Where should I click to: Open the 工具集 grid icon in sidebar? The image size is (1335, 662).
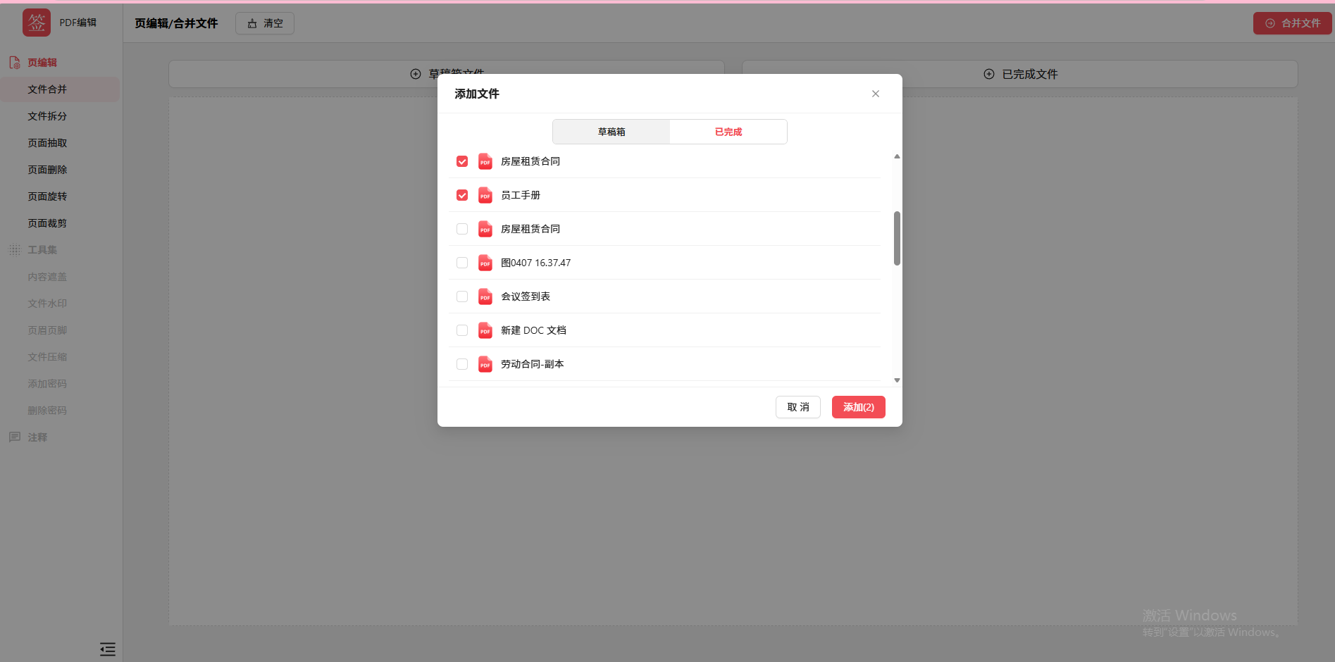[15, 250]
